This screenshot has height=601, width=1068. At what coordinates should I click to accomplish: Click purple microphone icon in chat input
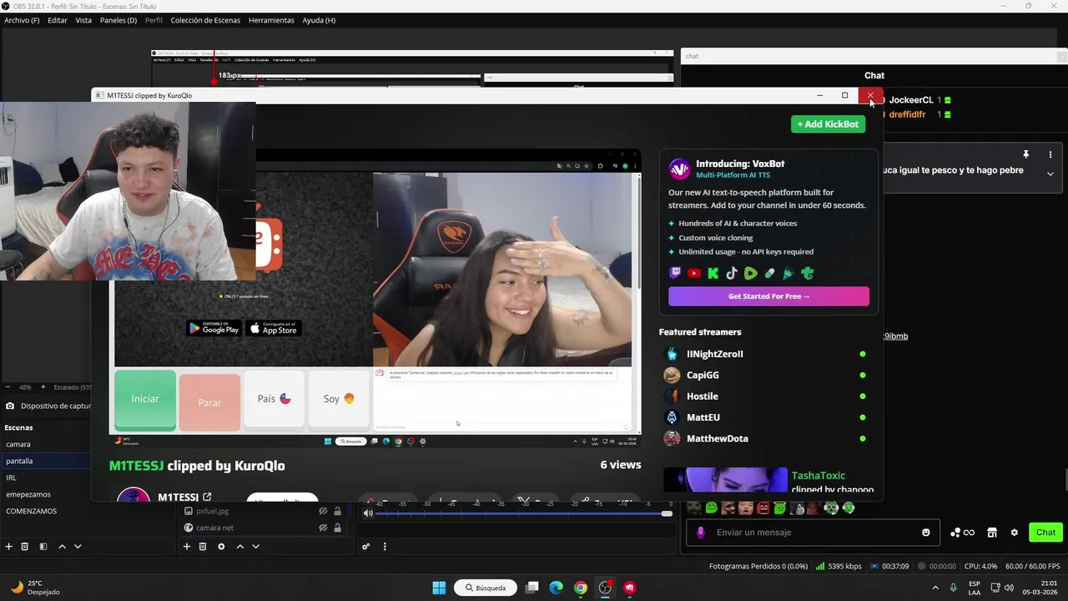[701, 533]
